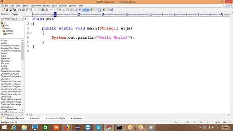Switch to the Directory tab
This screenshot has width=233, height=131.
(5, 14)
